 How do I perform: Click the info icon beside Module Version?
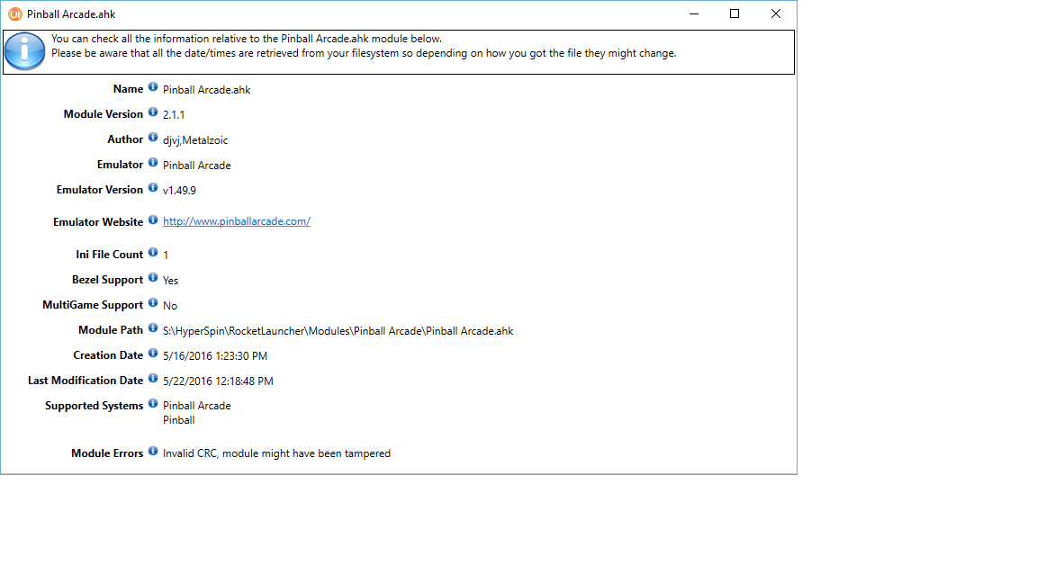153,112
